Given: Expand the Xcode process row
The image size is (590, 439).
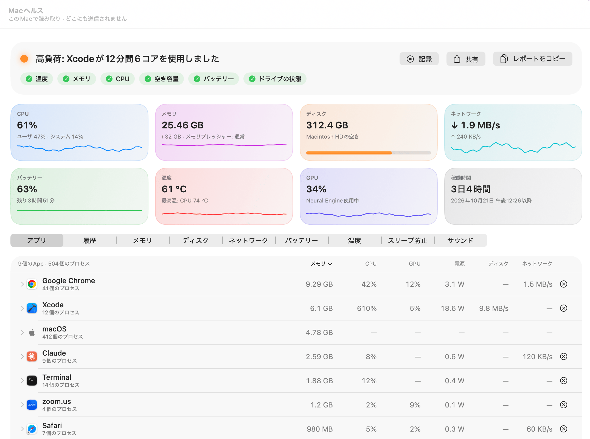Looking at the screenshot, I should tap(22, 308).
